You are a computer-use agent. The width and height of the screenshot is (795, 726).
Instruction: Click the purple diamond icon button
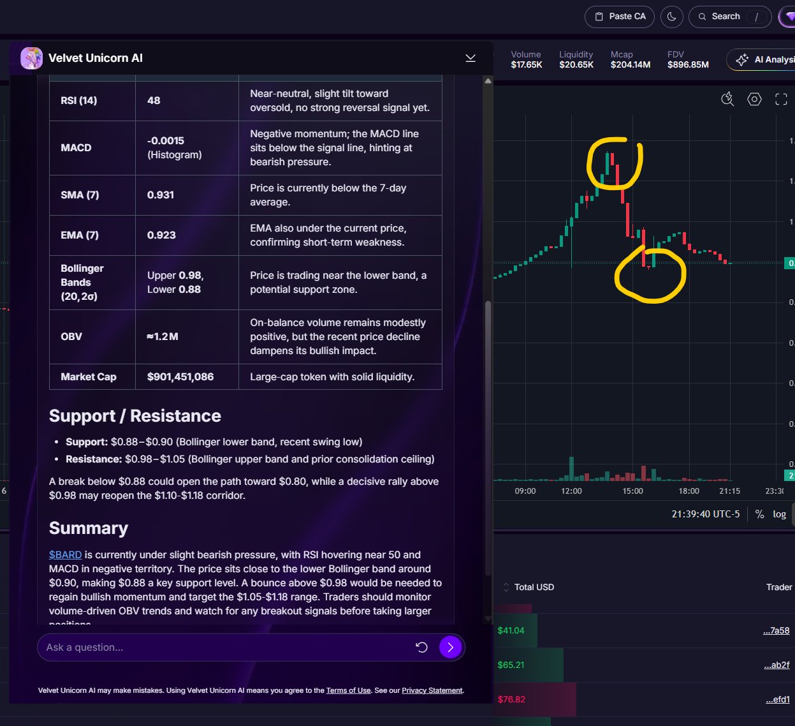tap(789, 17)
